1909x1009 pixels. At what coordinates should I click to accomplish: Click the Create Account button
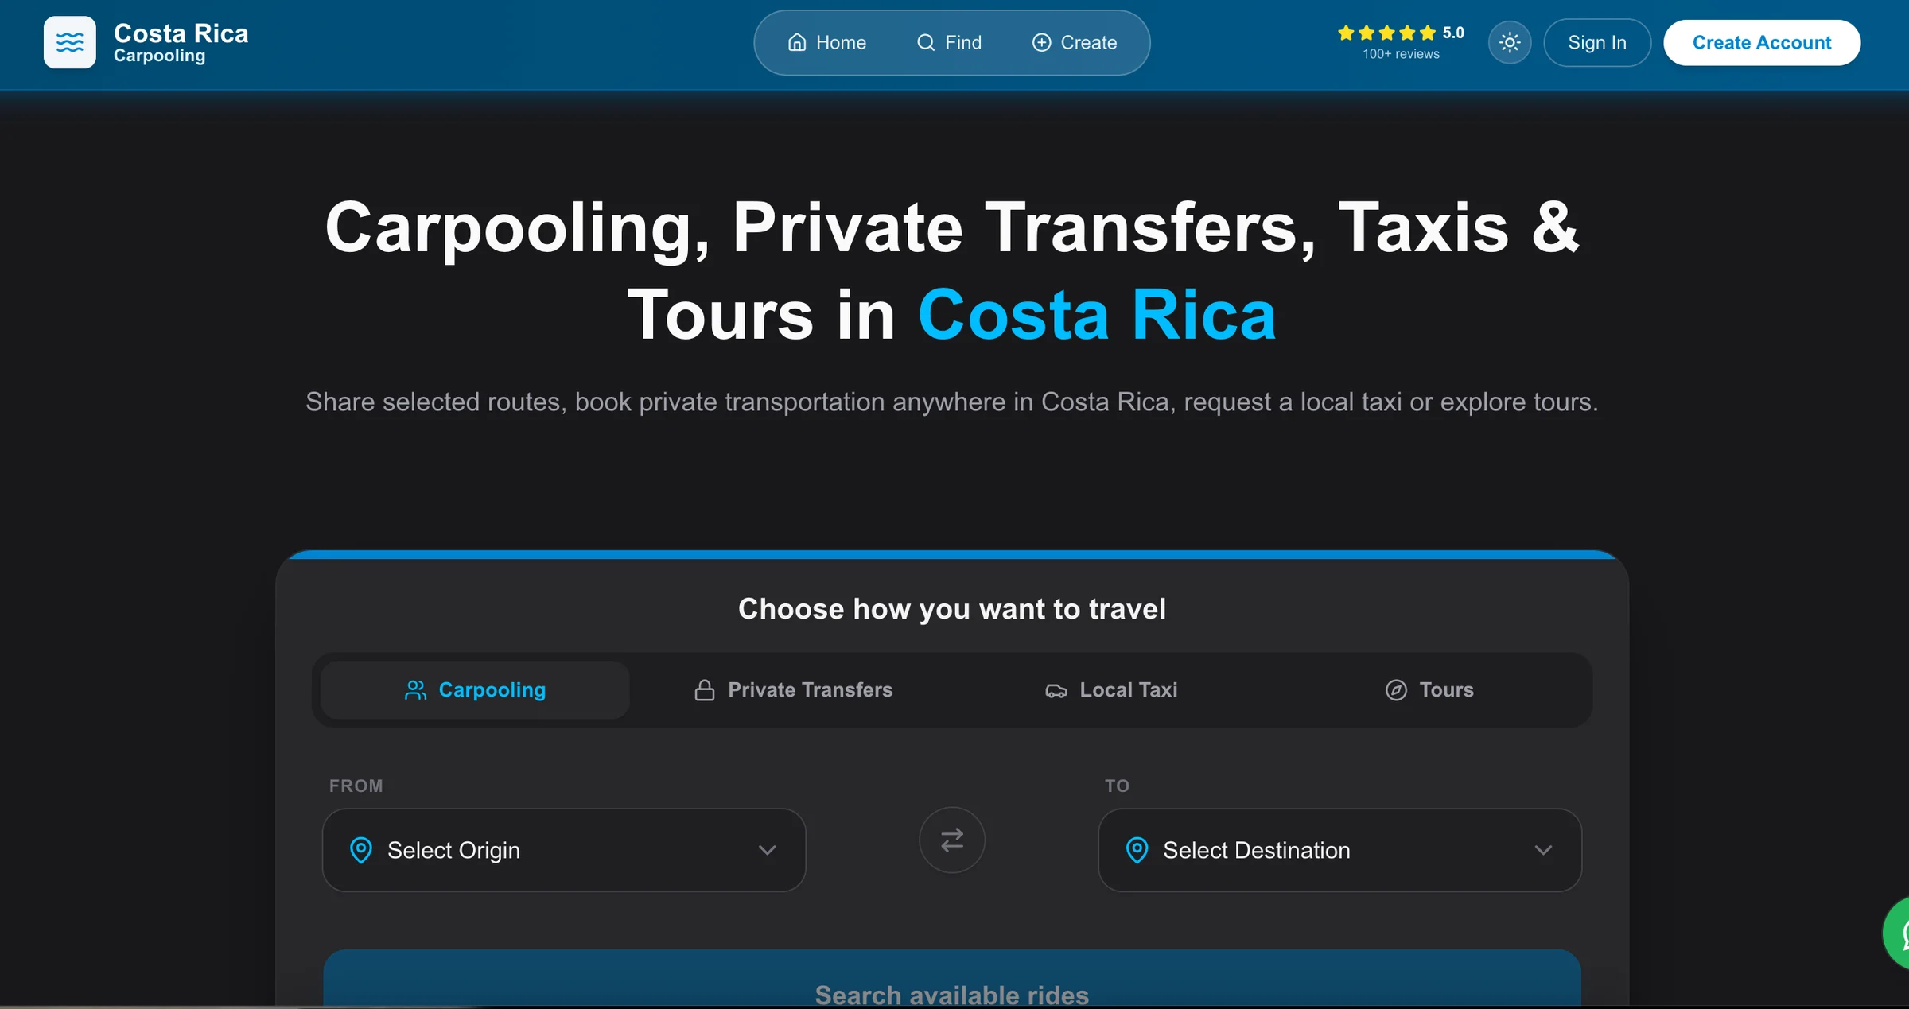click(1762, 42)
